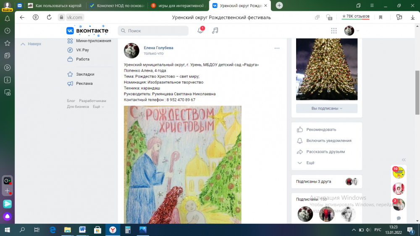Open Елена Голубева profile link
The height and width of the screenshot is (236, 420).
pyautogui.click(x=158, y=48)
